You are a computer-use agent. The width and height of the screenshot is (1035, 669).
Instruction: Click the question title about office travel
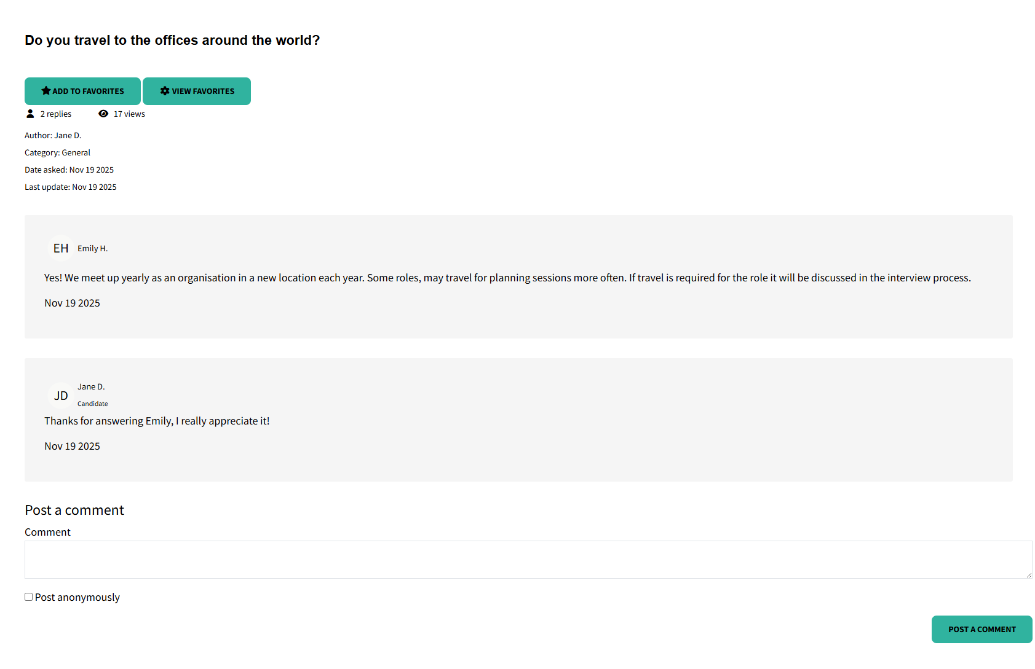(x=172, y=40)
